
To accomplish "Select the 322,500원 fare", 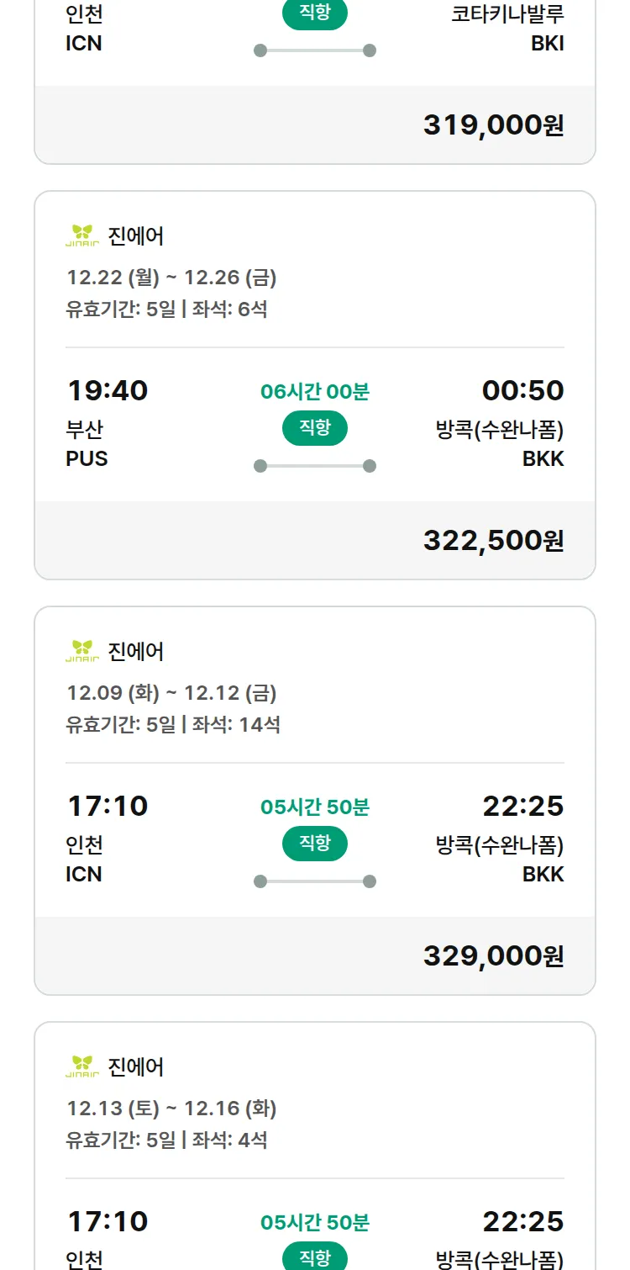I will (493, 541).
